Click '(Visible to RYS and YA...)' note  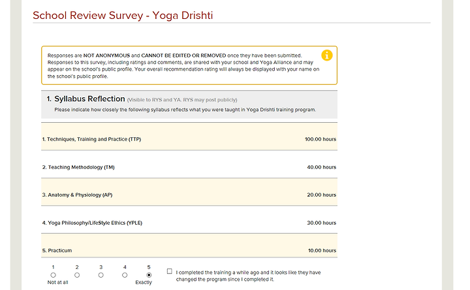(182, 100)
